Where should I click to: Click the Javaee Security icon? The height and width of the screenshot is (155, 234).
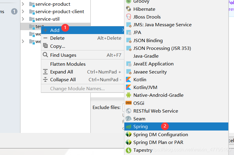click(x=129, y=72)
